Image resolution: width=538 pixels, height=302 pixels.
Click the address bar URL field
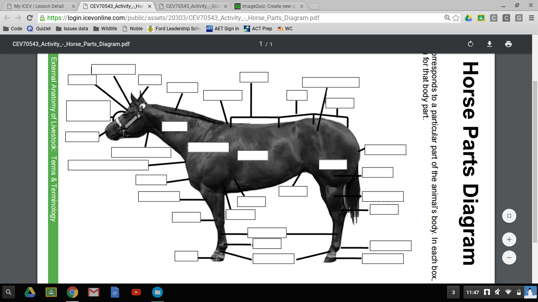tap(236, 18)
